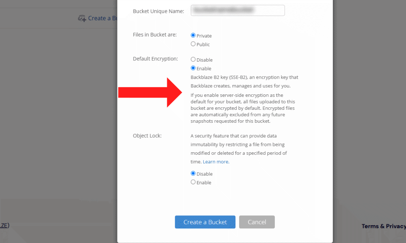Click the 'Bucket Unique Name:' label
The image size is (406, 243).
pos(158,11)
